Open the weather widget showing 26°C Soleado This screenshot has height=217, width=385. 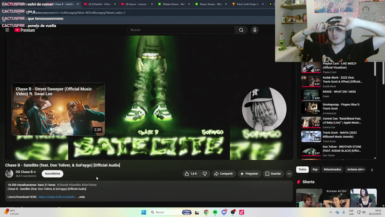pyautogui.click(x=11, y=212)
